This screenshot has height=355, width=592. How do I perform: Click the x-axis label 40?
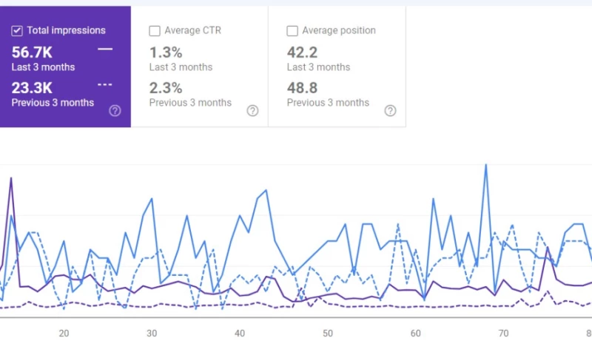240,333
